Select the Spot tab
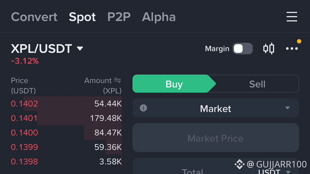Screen dimensions: 310x174 click(x=82, y=17)
